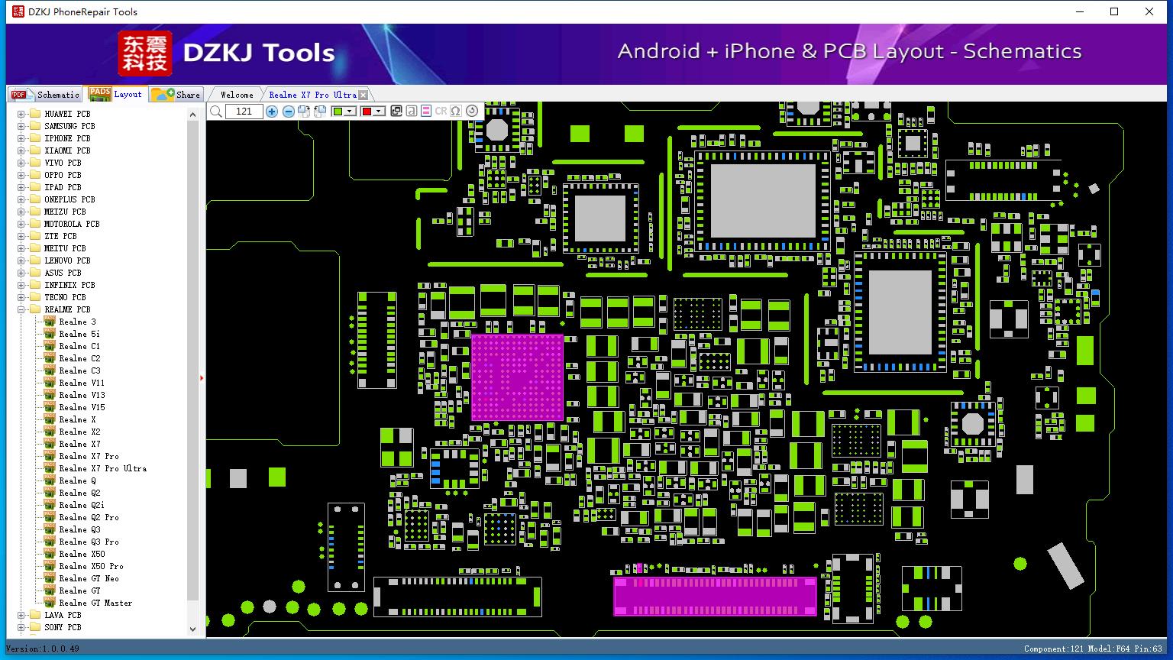Select the MOTOROLA PCB folder
Viewport: 1173px width, 660px height.
(72, 224)
